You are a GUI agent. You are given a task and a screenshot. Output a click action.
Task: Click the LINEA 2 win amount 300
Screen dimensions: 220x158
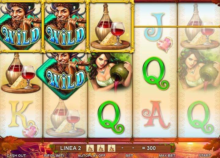(x=149, y=148)
